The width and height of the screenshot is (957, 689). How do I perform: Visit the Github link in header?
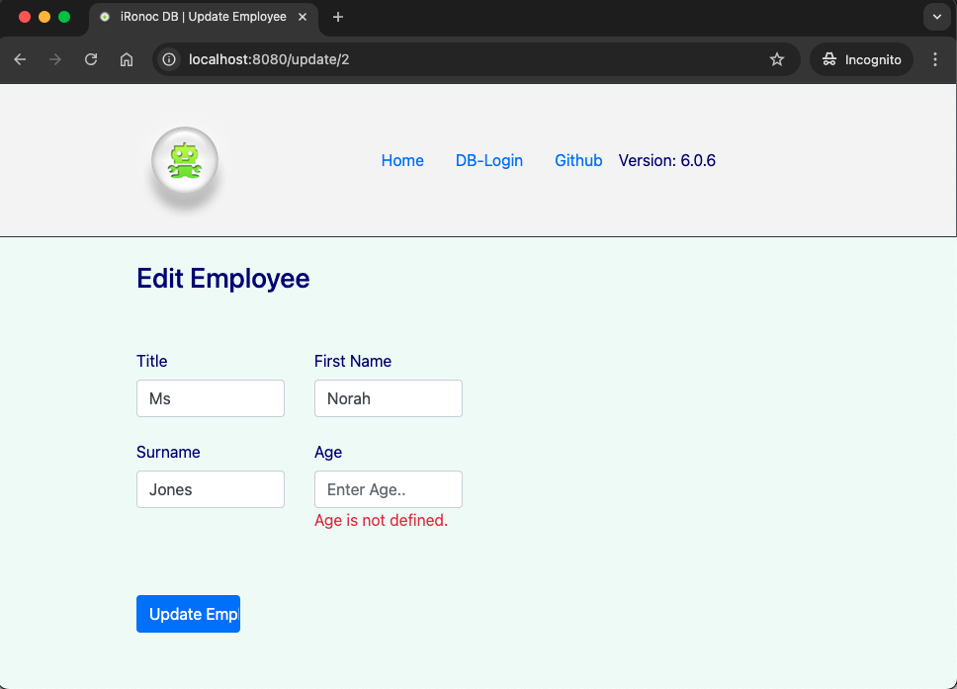click(x=578, y=160)
